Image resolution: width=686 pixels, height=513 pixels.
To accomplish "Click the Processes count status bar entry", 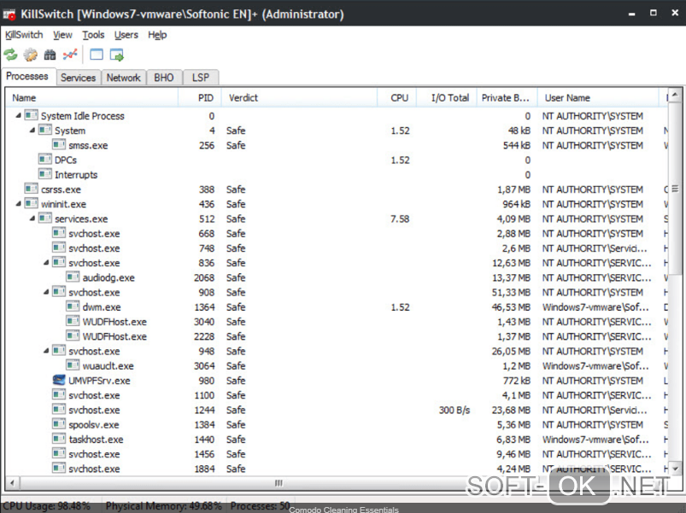I will (x=261, y=506).
